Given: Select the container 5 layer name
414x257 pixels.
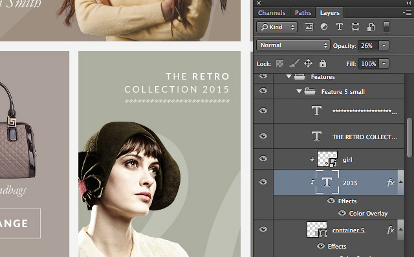Looking at the screenshot, I should click(349, 230).
